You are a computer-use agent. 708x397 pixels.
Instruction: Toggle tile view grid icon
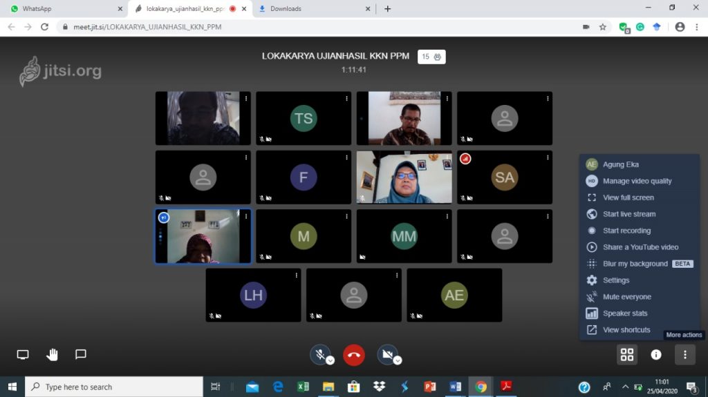[x=627, y=354]
